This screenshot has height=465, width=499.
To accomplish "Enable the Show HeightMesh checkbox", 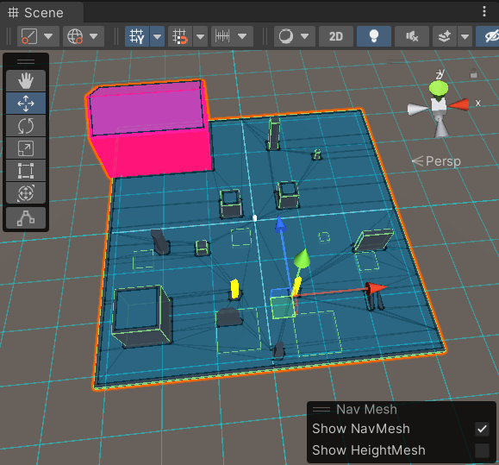I will pos(482,450).
